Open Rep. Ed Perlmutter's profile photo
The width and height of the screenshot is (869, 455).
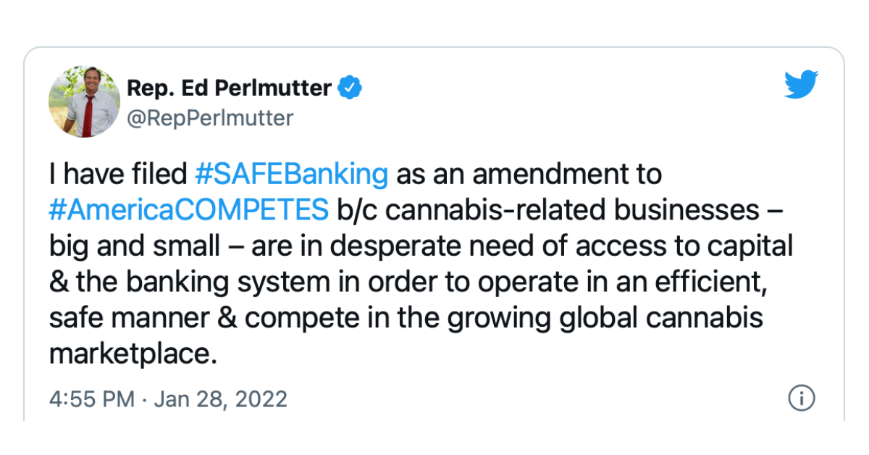coord(84,102)
